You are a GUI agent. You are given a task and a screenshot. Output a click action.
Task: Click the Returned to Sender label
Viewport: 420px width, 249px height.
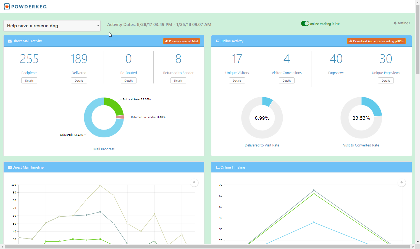pyautogui.click(x=178, y=73)
